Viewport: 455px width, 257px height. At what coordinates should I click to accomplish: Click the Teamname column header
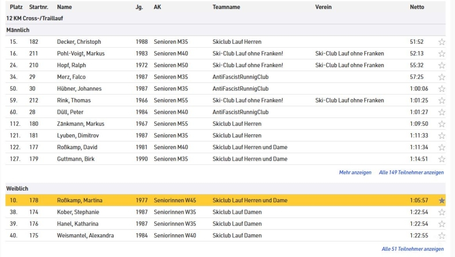tap(227, 7)
